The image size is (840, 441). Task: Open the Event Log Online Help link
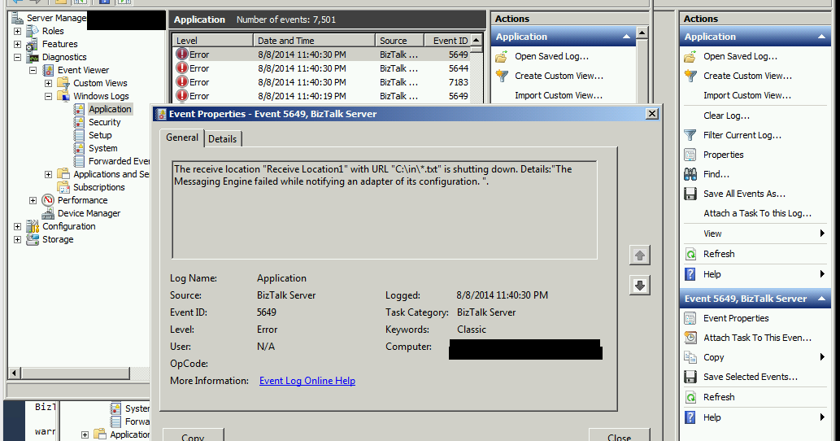(307, 381)
